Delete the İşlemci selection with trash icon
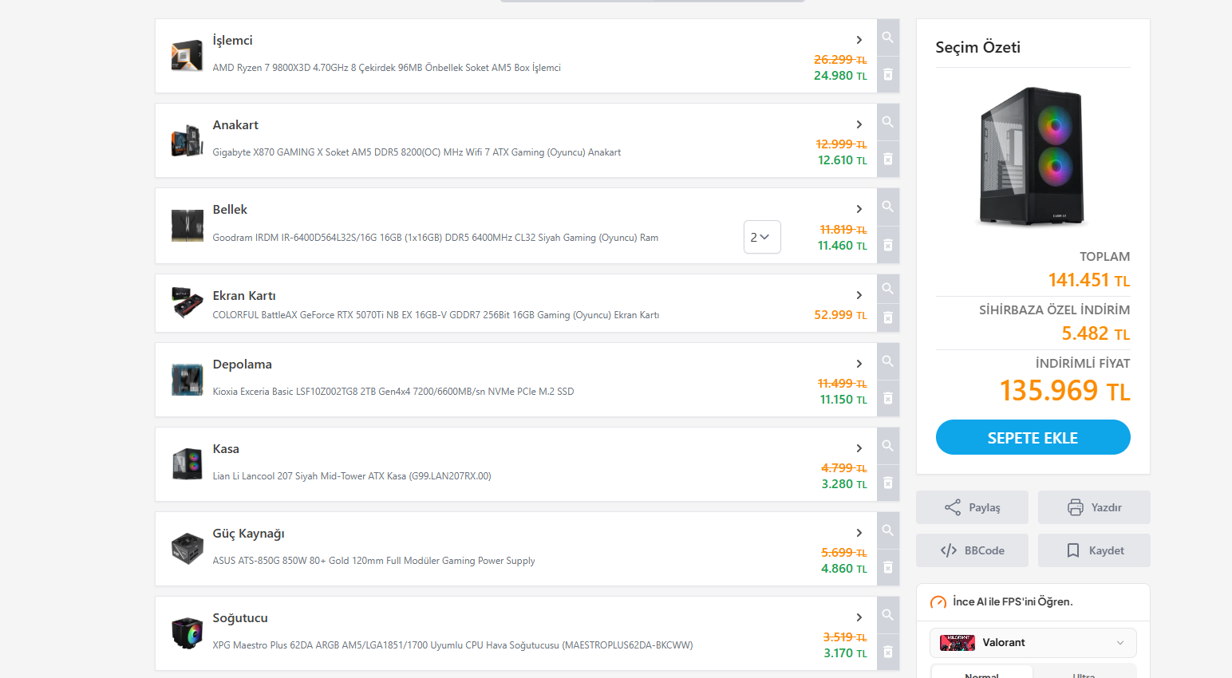The width and height of the screenshot is (1232, 678). pos(888,75)
